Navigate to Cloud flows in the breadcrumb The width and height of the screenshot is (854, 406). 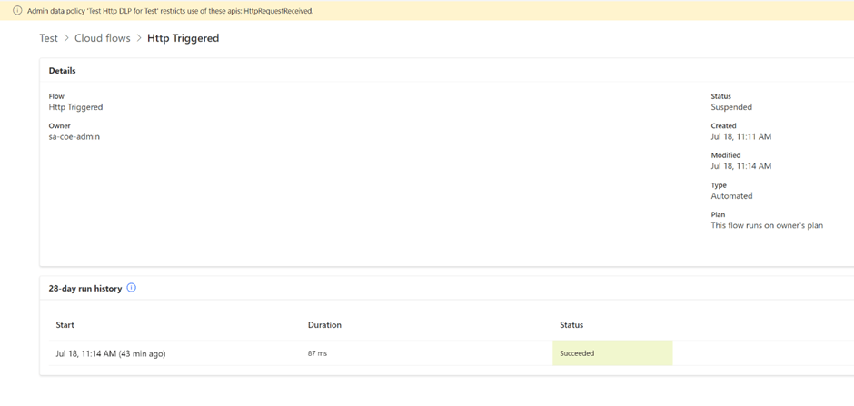click(x=102, y=38)
